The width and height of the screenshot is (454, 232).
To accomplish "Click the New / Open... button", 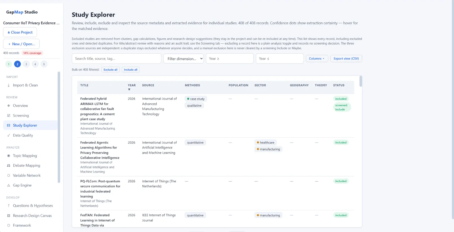I will pos(21,44).
